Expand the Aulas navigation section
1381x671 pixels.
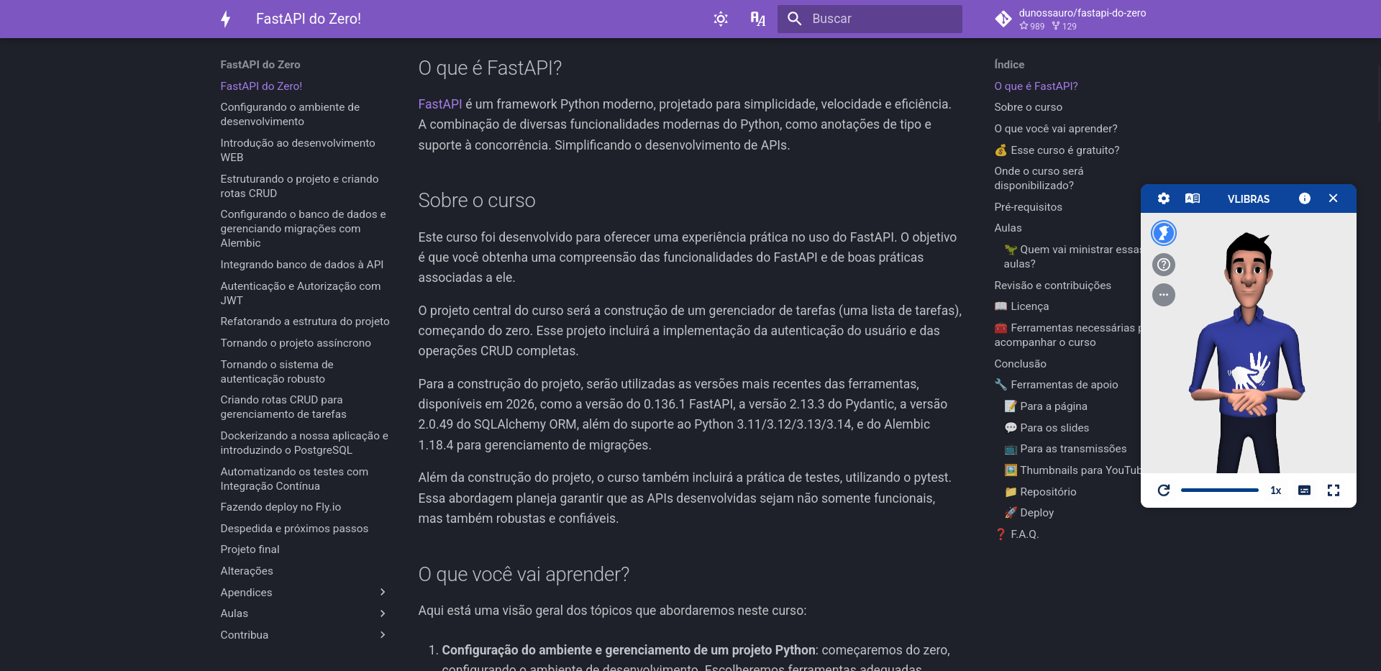pyautogui.click(x=304, y=613)
